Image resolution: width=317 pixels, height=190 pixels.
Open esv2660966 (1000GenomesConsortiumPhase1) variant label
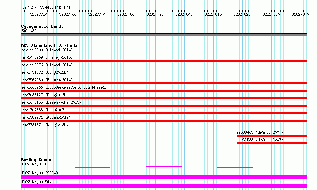64,87
